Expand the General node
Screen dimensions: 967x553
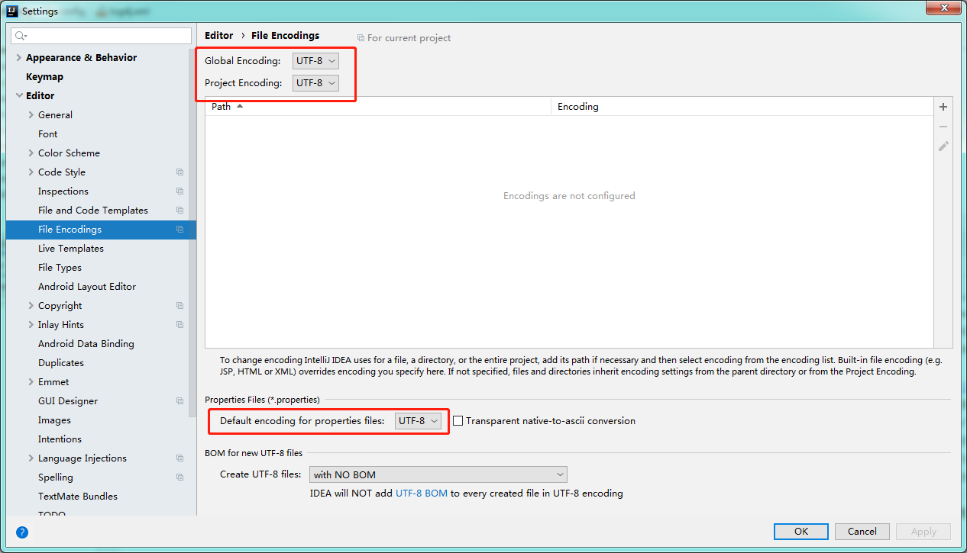[x=31, y=115]
